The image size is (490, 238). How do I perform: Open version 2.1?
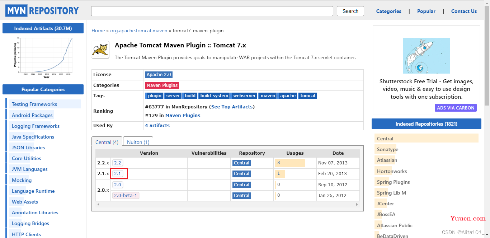pyautogui.click(x=118, y=173)
